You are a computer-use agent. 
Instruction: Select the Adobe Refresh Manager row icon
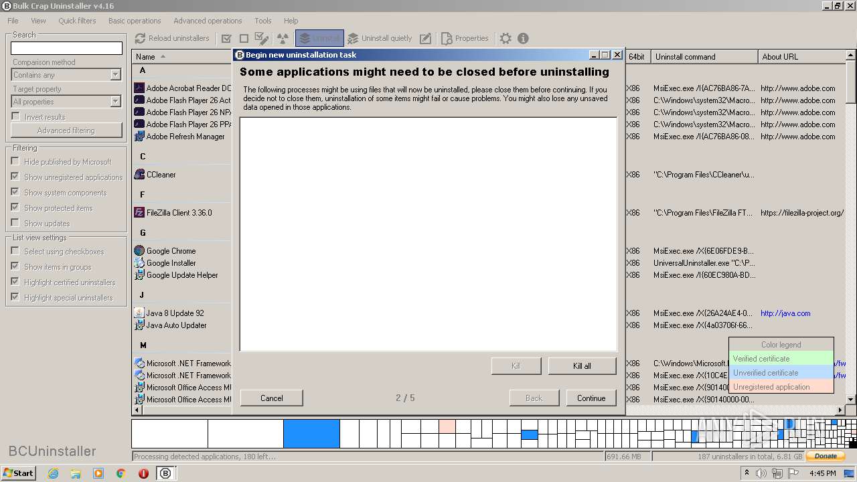pyautogui.click(x=139, y=136)
